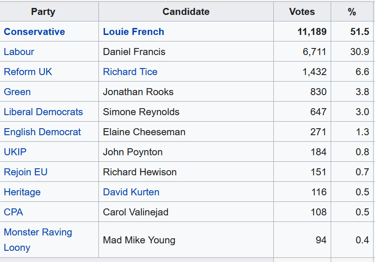The image size is (375, 262).
Task: Click the Candidate column header
Action: (186, 12)
